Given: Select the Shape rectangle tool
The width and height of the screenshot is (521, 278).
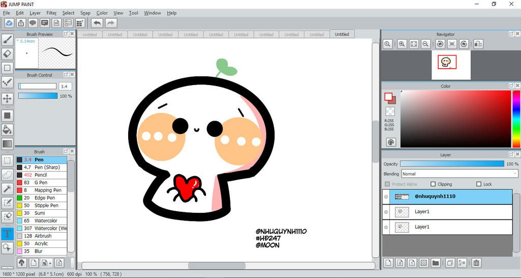Looking at the screenshot, I should (x=7, y=68).
